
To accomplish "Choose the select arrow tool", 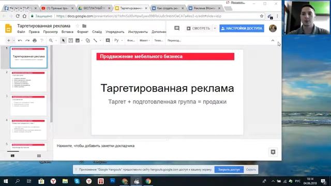I will (x=63, y=40).
